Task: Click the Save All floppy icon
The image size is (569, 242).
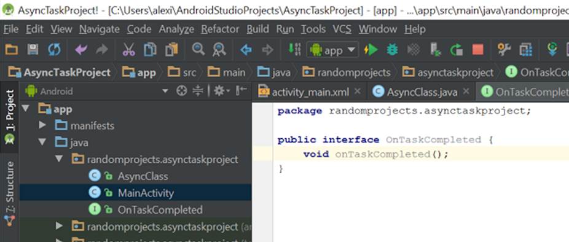Action: (33, 49)
